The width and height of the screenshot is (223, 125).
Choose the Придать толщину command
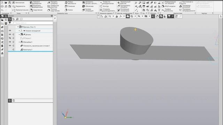tap(53, 3)
